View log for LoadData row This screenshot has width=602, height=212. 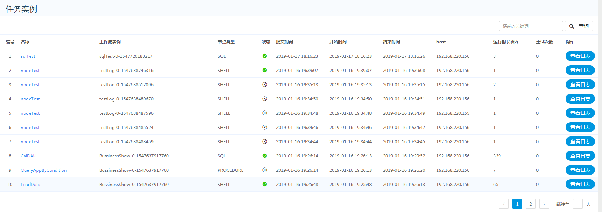(x=580, y=184)
